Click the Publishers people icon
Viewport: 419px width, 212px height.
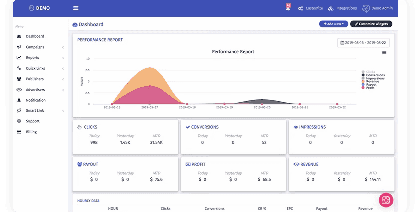click(19, 79)
